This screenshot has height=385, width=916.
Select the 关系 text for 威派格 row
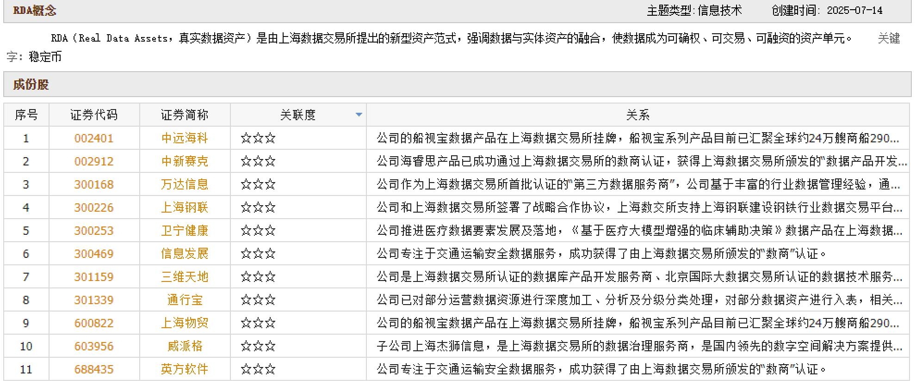639,346
